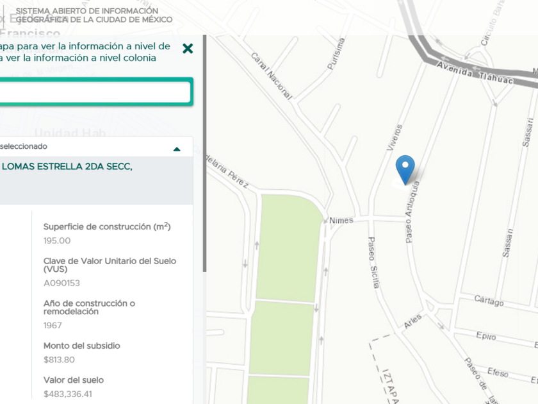Click the Avenida Tláhuac road label

pos(475,73)
